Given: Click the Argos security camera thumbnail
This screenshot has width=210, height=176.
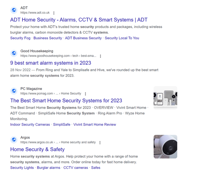Looking at the screenshot, I should pyautogui.click(x=165, y=147).
